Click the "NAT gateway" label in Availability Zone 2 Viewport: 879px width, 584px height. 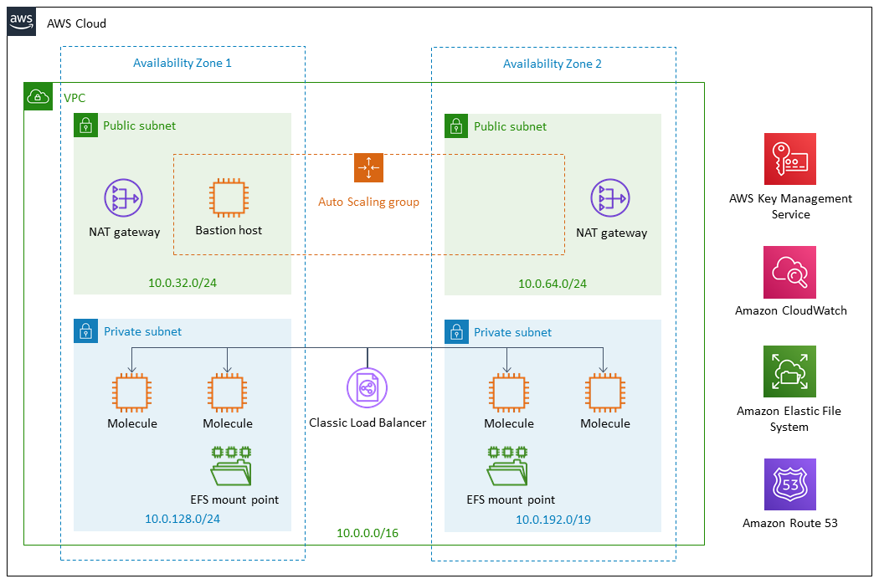[x=612, y=233]
